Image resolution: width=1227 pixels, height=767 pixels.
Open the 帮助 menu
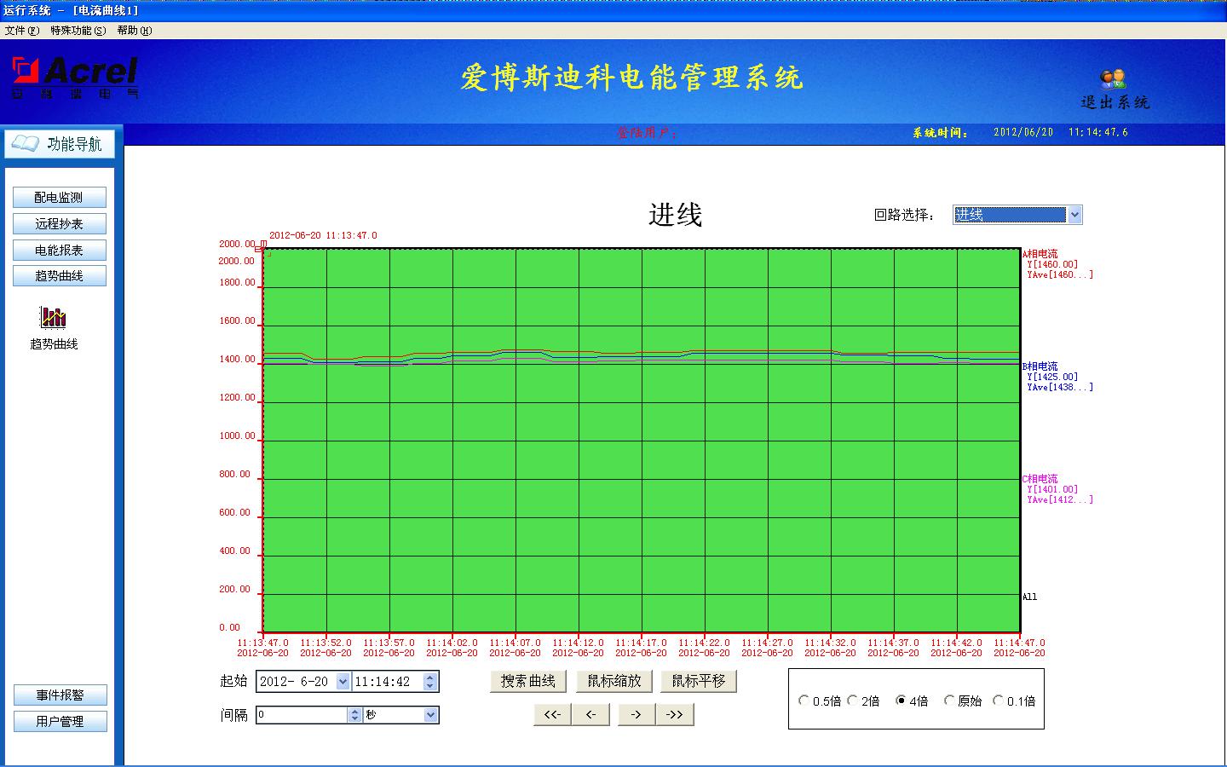point(134,31)
